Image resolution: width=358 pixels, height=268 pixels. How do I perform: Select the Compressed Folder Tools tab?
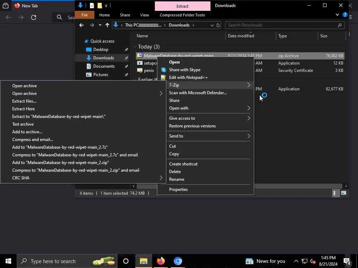point(182,15)
